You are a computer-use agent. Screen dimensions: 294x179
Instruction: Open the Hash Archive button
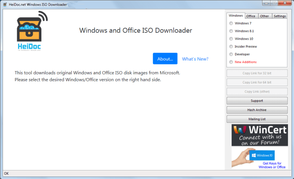[x=257, y=110]
